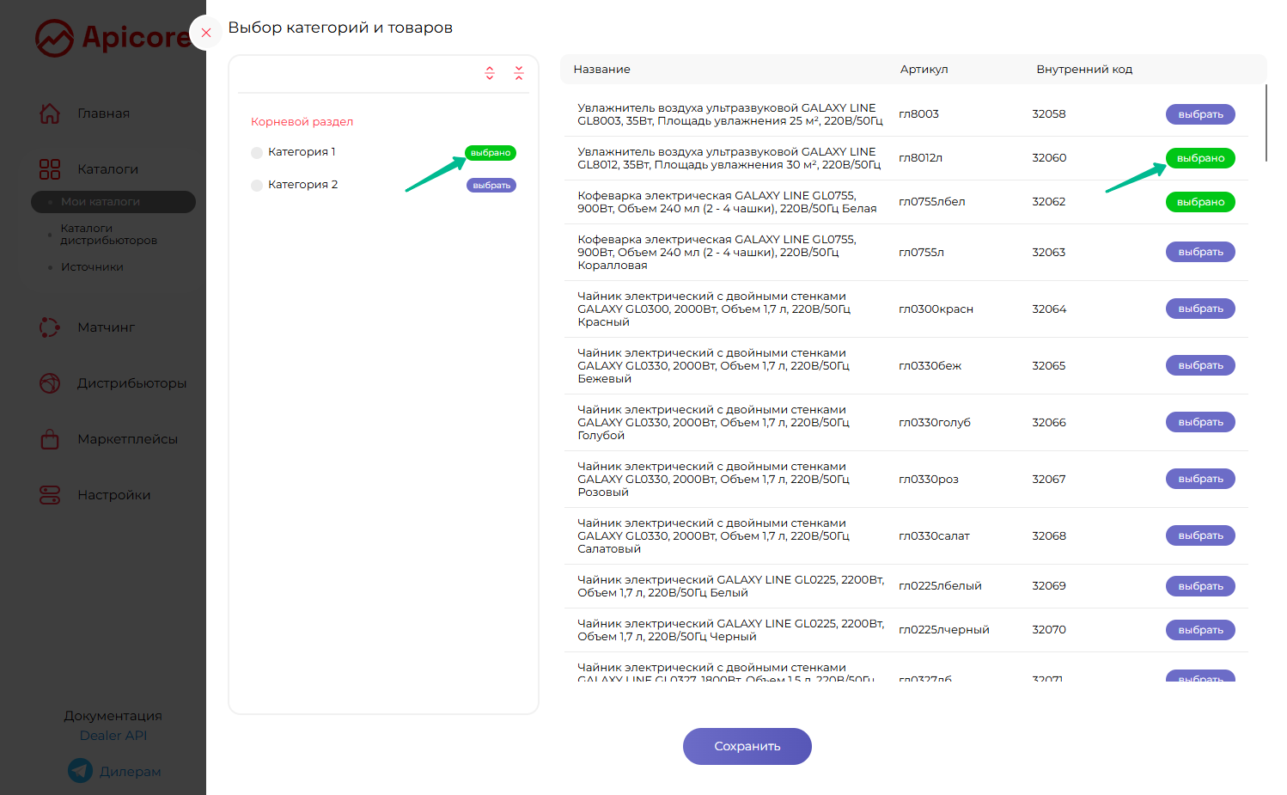Click the Apicore logo

[x=112, y=38]
